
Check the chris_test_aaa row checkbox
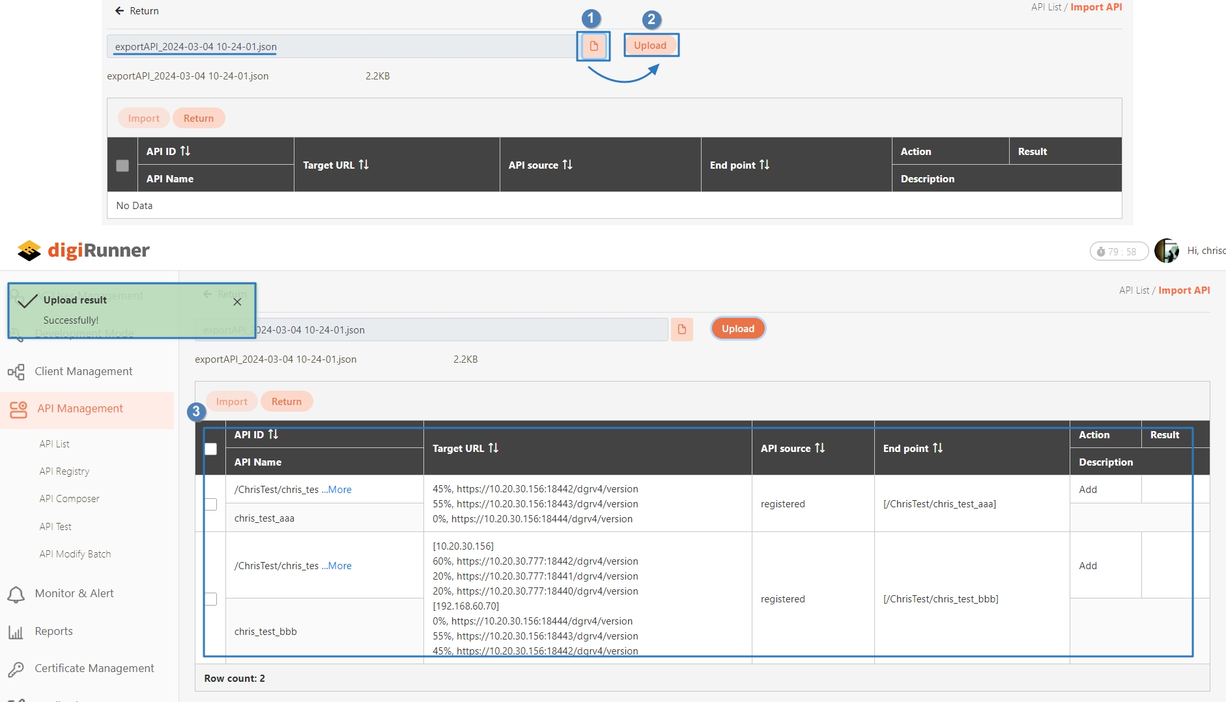pyautogui.click(x=210, y=504)
